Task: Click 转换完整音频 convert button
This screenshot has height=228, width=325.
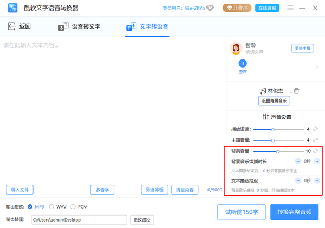Action: tap(294, 212)
